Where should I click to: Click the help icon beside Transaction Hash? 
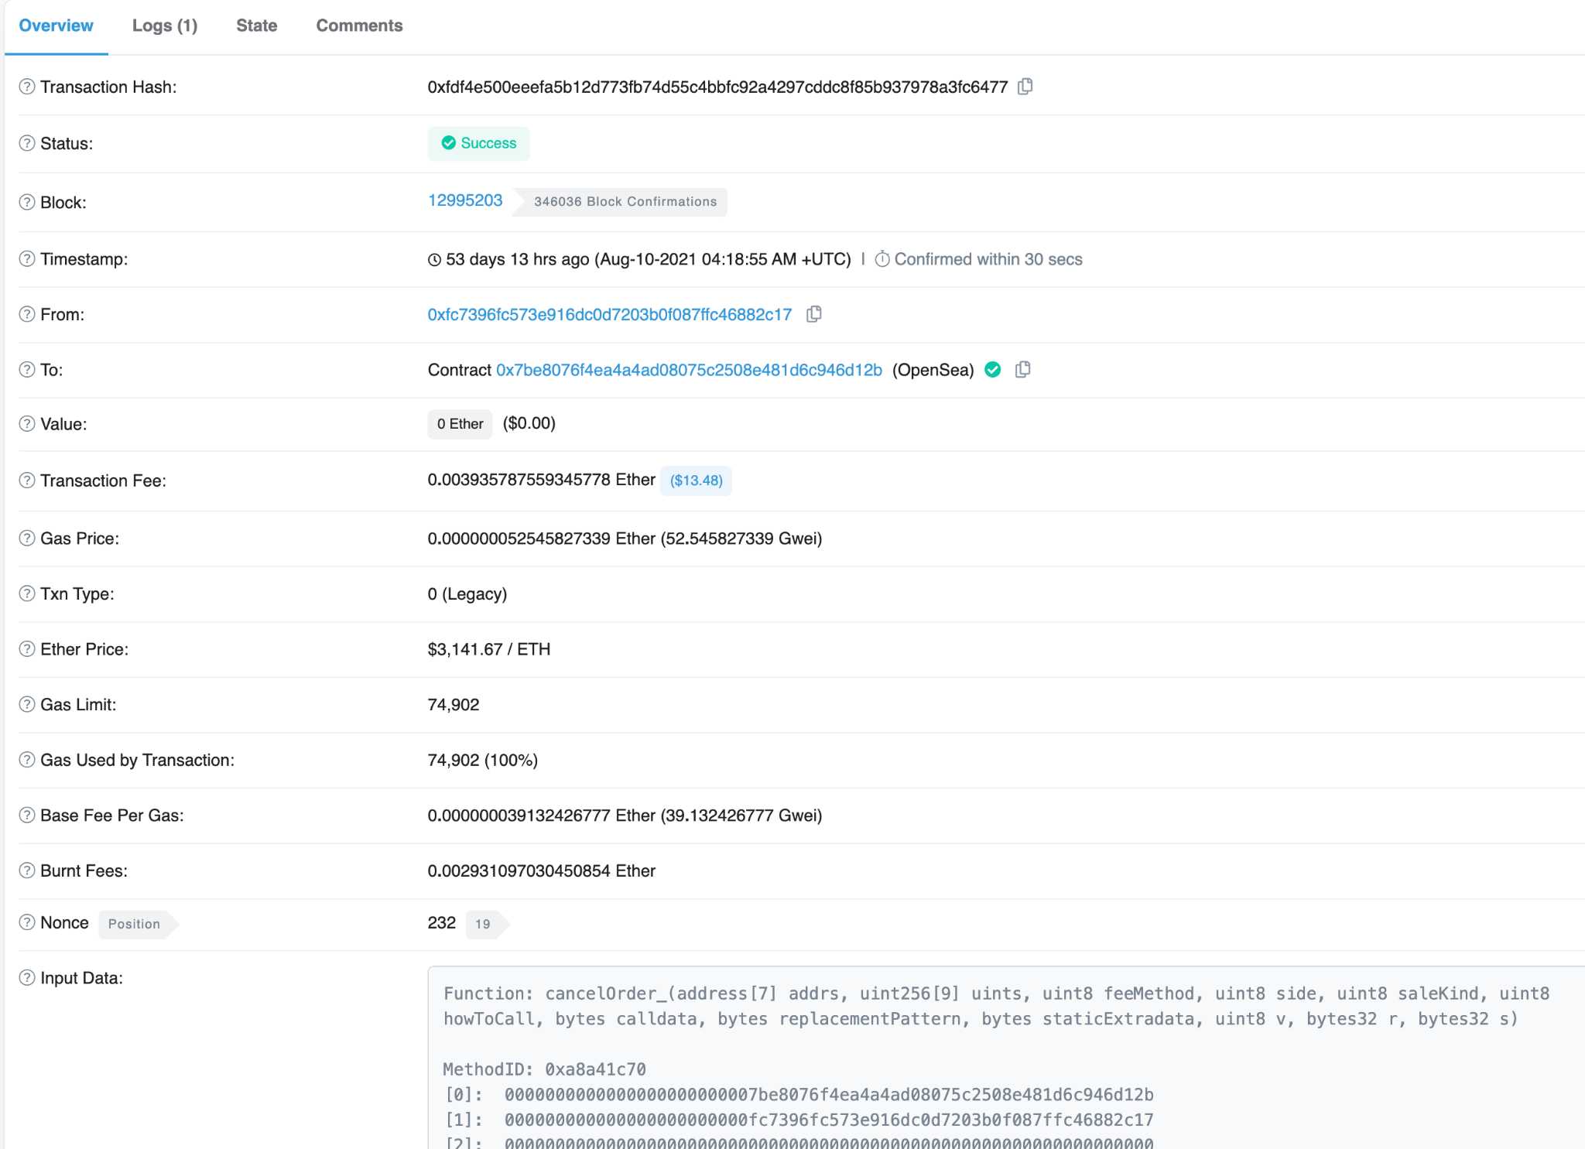click(x=27, y=87)
